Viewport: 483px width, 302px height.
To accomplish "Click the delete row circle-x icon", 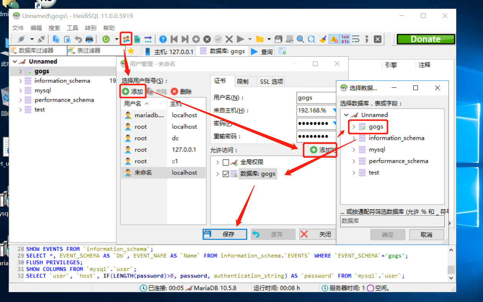I will pyautogui.click(x=207, y=39).
